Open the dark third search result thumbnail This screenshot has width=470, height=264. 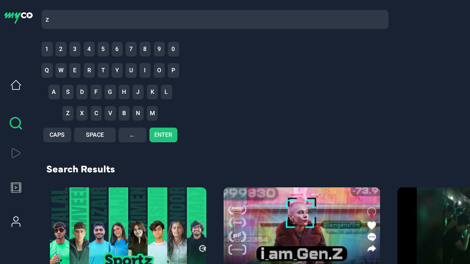click(434, 225)
